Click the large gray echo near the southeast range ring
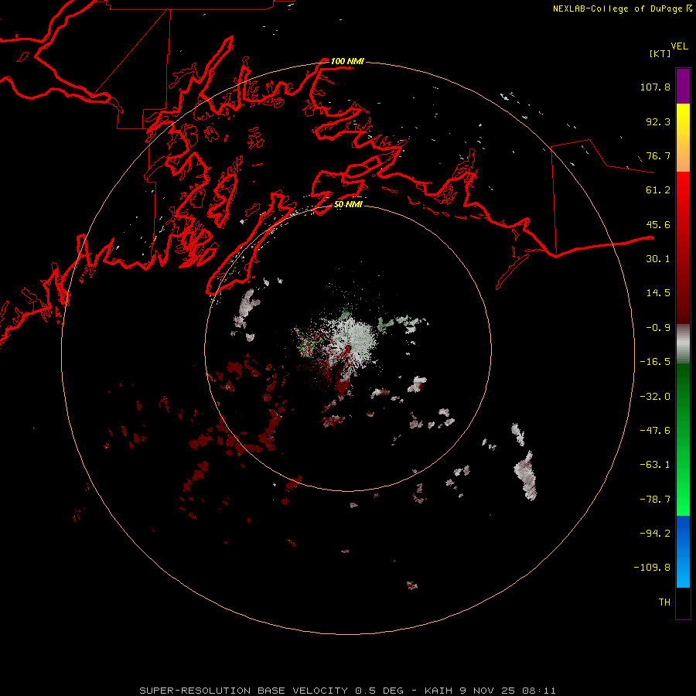The height and width of the screenshot is (696, 696). click(x=527, y=476)
